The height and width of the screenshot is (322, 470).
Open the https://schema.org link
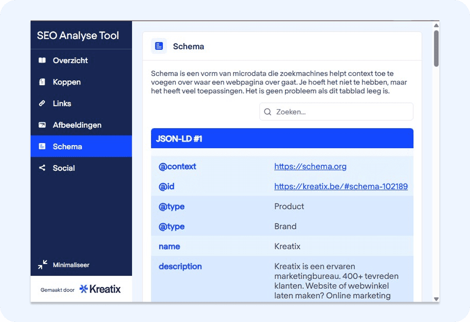310,166
